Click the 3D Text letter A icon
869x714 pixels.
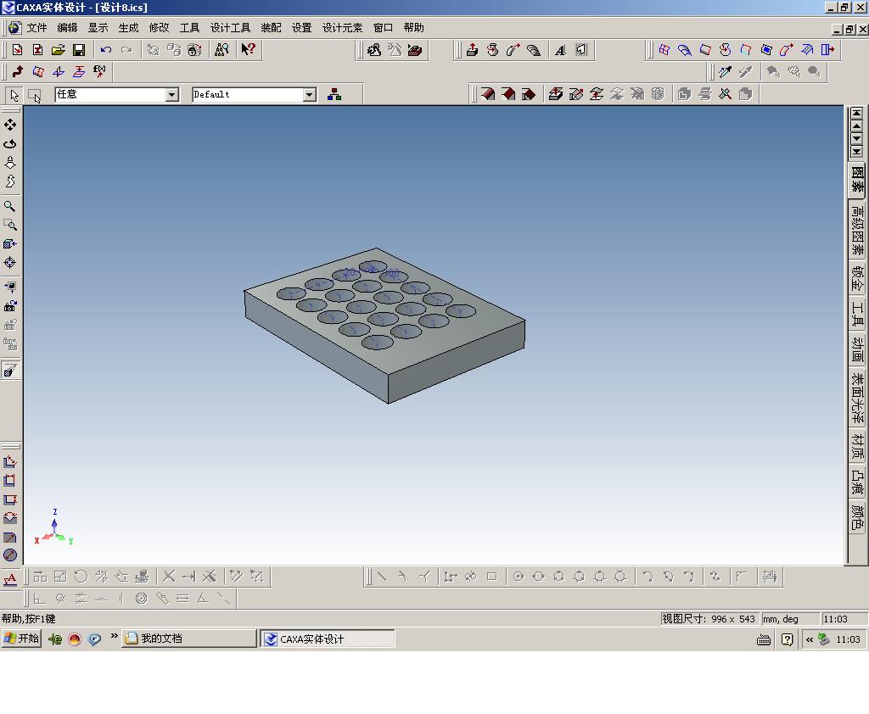pyautogui.click(x=560, y=50)
